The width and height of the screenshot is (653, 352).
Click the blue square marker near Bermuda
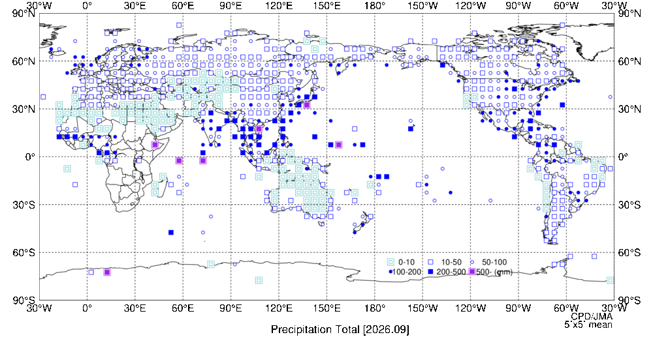pyautogui.click(x=562, y=105)
